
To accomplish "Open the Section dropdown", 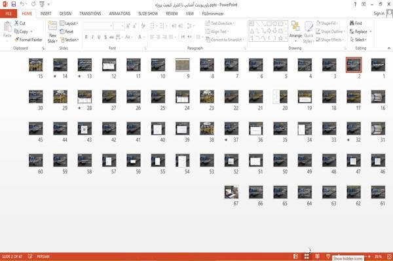I will point(69,40).
